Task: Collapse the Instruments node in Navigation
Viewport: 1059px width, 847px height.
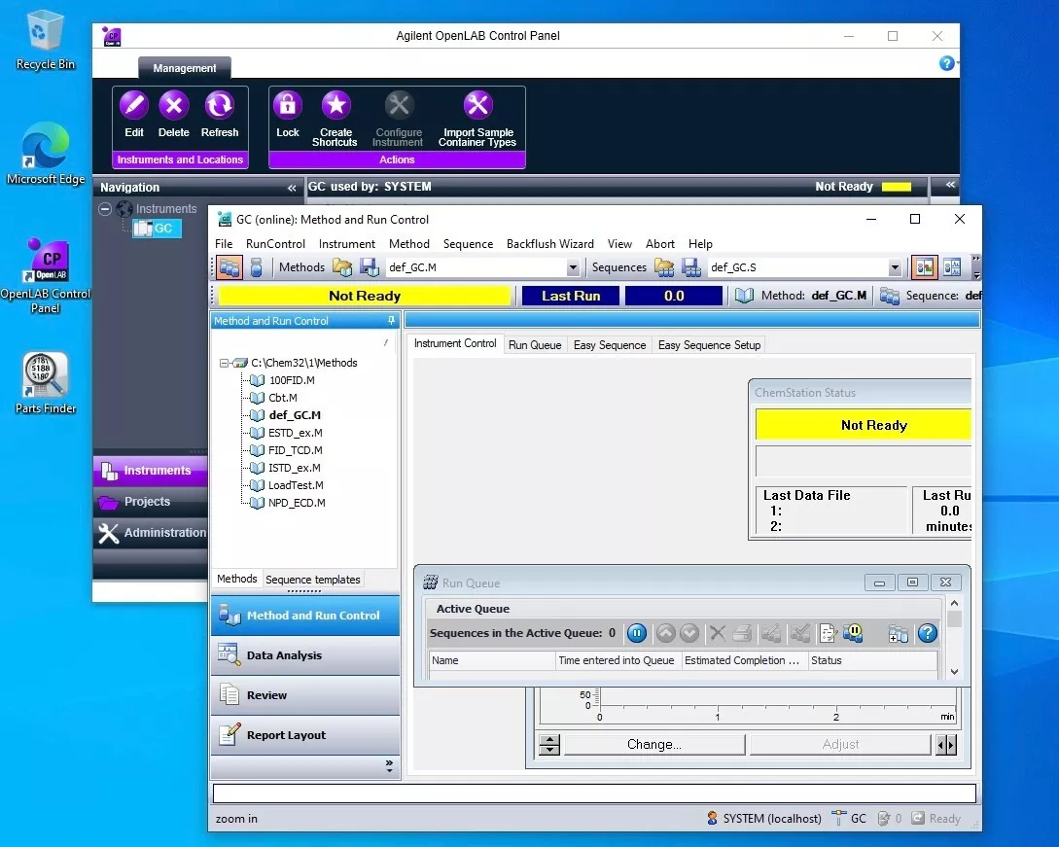Action: click(x=105, y=209)
